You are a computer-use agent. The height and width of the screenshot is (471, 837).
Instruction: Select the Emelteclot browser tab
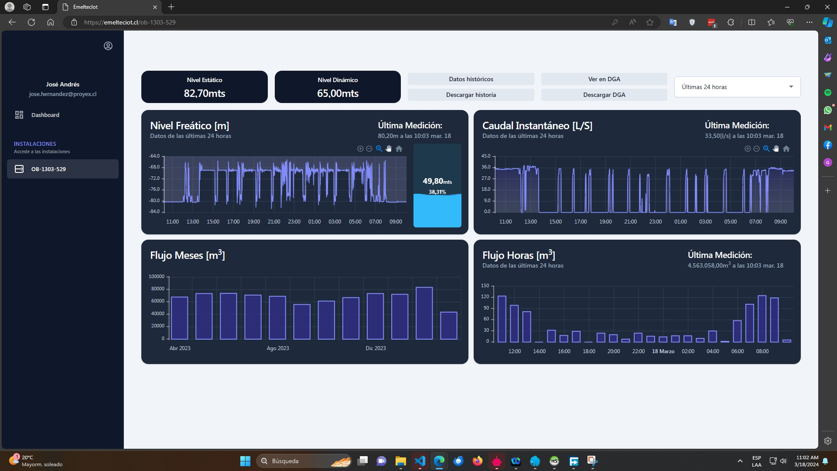pos(109,7)
